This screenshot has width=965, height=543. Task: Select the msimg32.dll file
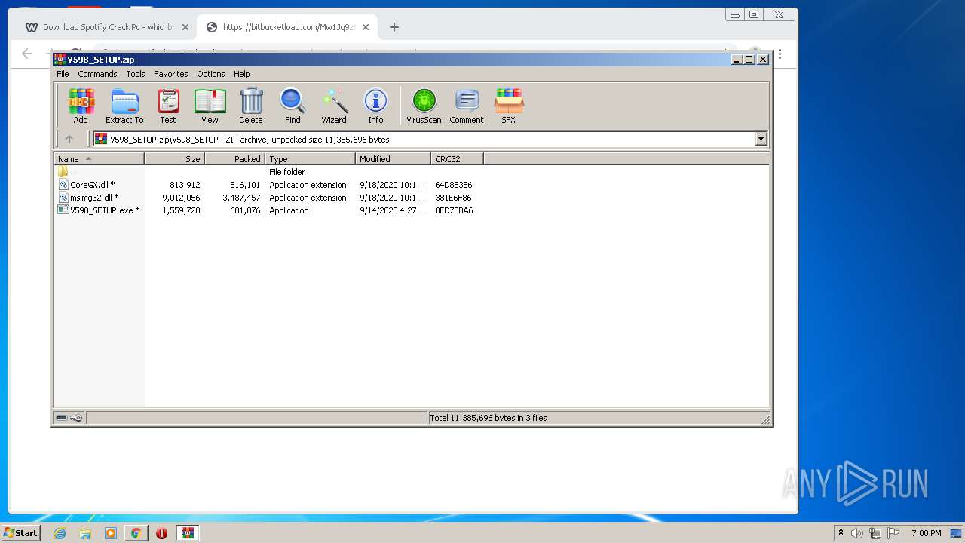[x=93, y=198]
